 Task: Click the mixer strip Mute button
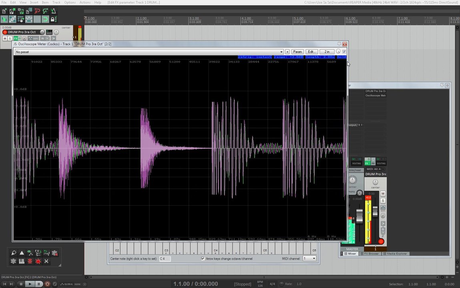click(383, 194)
